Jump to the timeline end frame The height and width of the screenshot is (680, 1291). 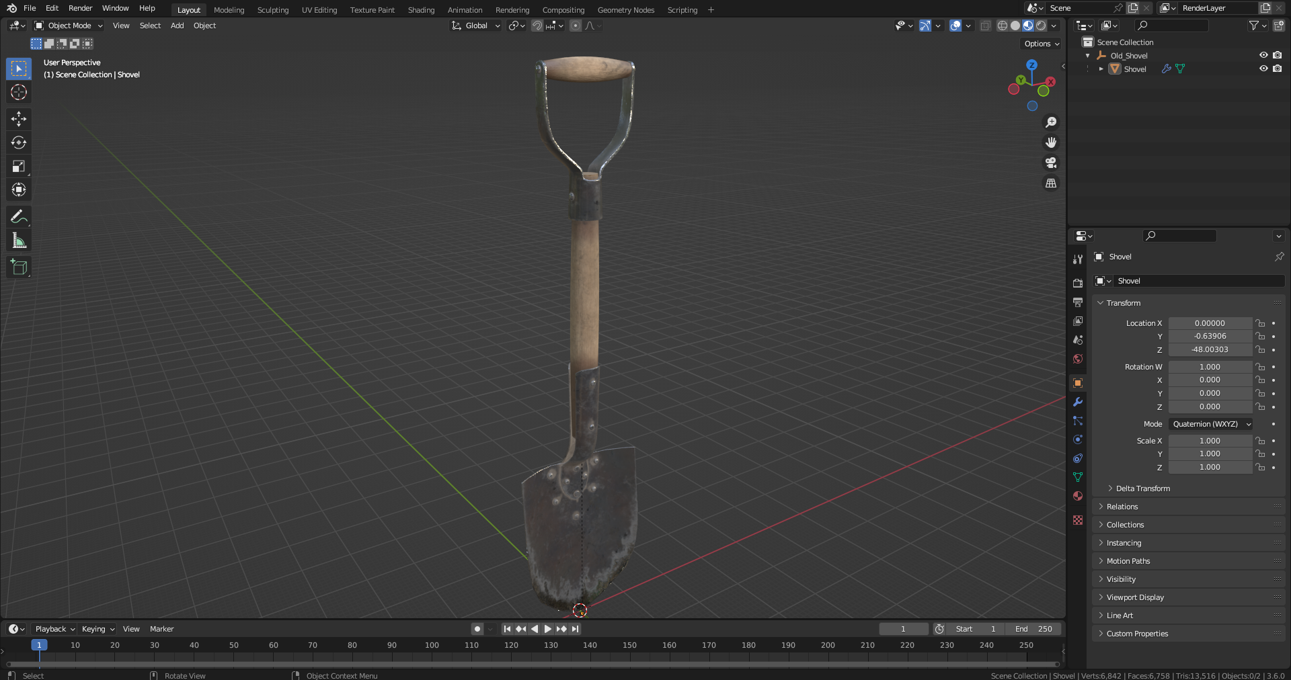pyautogui.click(x=575, y=629)
